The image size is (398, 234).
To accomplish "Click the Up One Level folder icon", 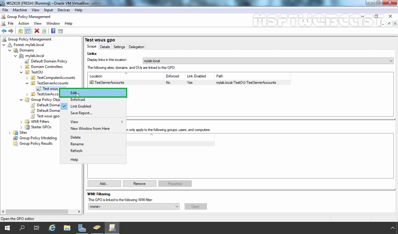I will pos(20,31).
